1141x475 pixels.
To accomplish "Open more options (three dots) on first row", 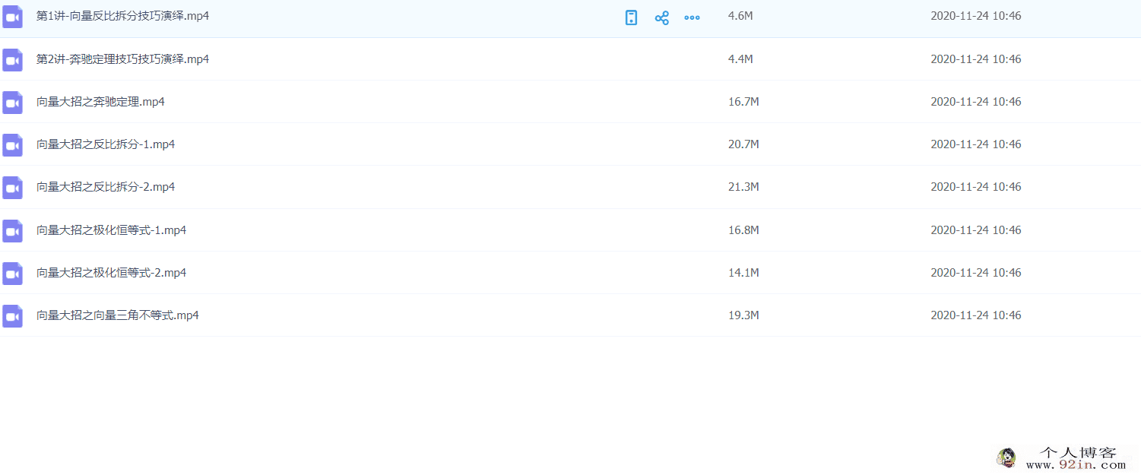I will (692, 17).
